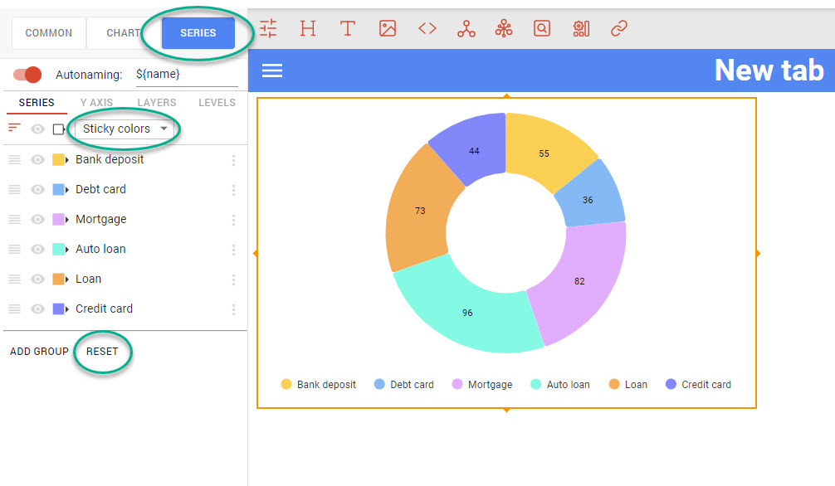Viewport: 835px width, 486px height.
Task: Tick the checkbox beside Sticky colors
Action: 58,129
